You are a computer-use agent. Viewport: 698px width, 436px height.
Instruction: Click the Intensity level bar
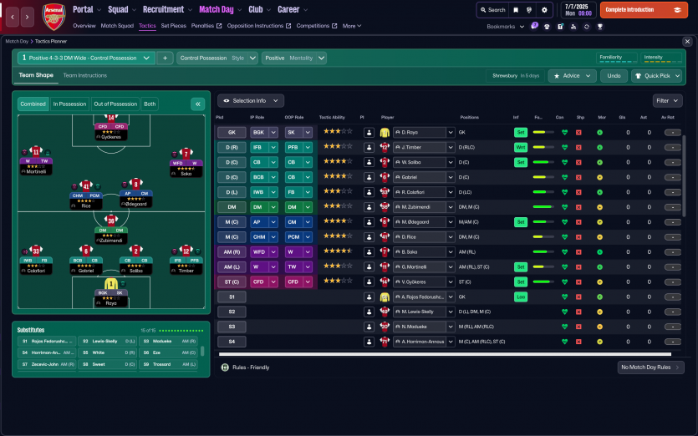click(664, 63)
